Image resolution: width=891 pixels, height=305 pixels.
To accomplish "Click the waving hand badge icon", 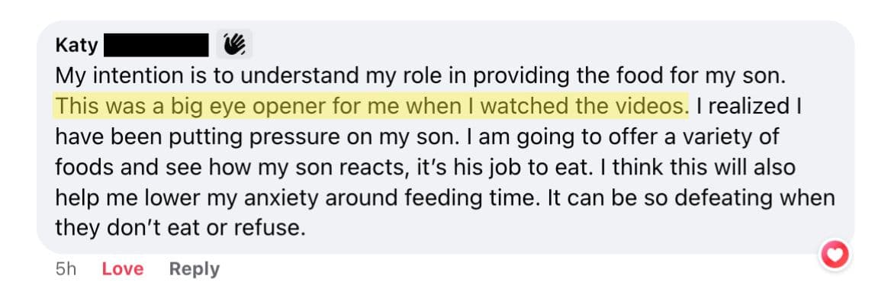I will 234,44.
